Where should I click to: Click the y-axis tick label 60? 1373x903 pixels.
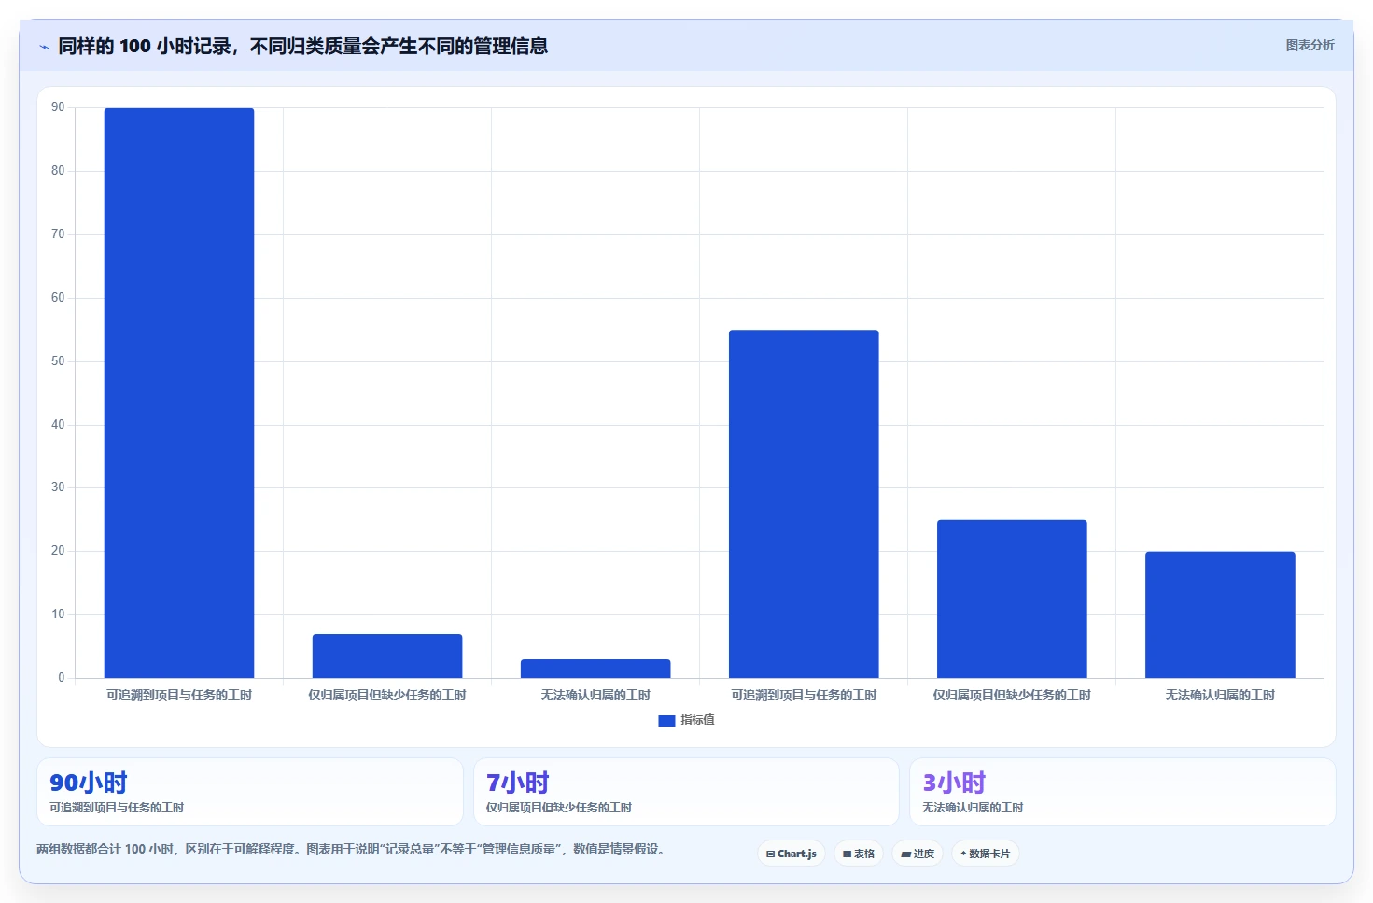click(x=58, y=298)
